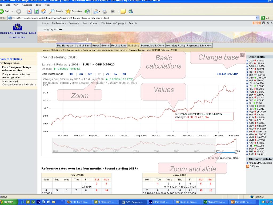
Task: Open the Messenger people icon in the toolbar
Action: point(130,11)
